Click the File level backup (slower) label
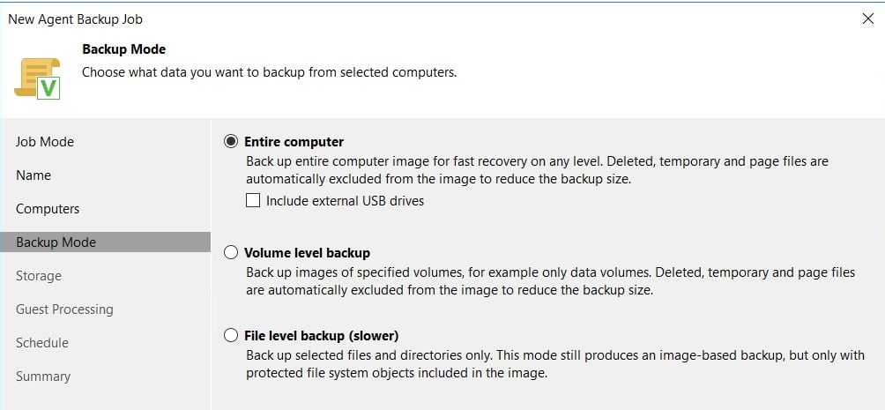The height and width of the screenshot is (410, 885). pos(321,335)
